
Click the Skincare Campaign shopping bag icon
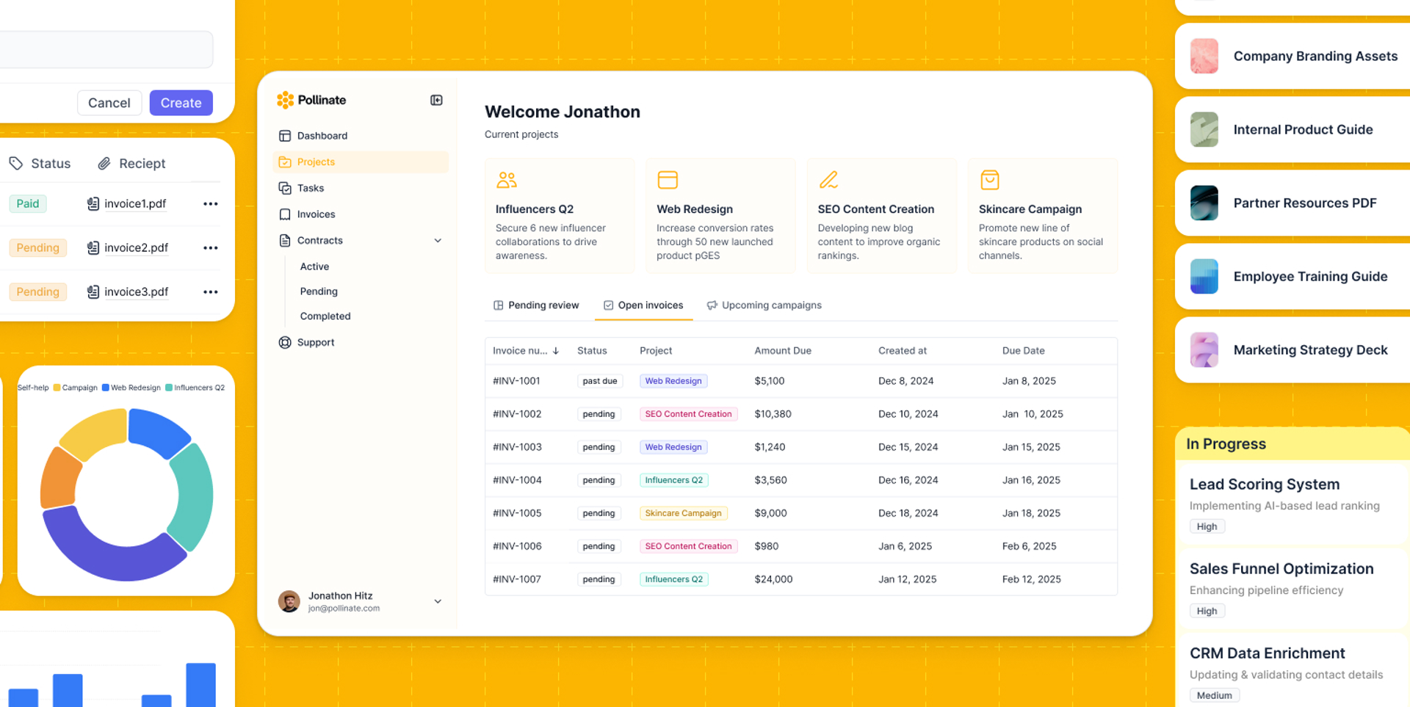(x=989, y=180)
